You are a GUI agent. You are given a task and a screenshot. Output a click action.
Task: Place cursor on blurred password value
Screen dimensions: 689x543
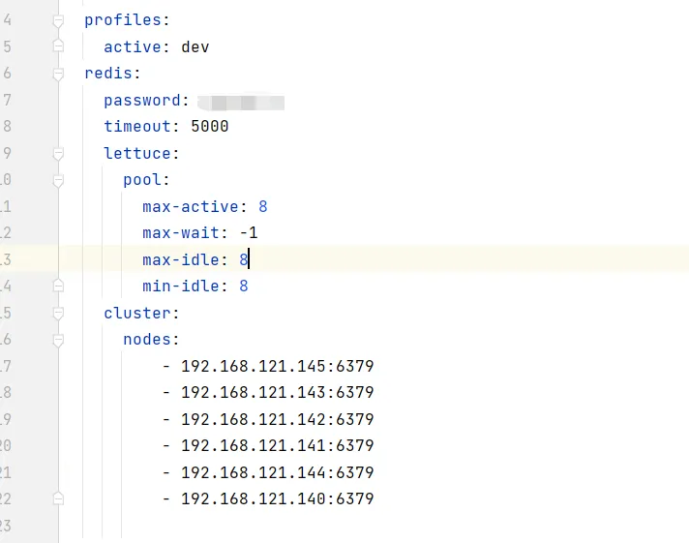[241, 102]
